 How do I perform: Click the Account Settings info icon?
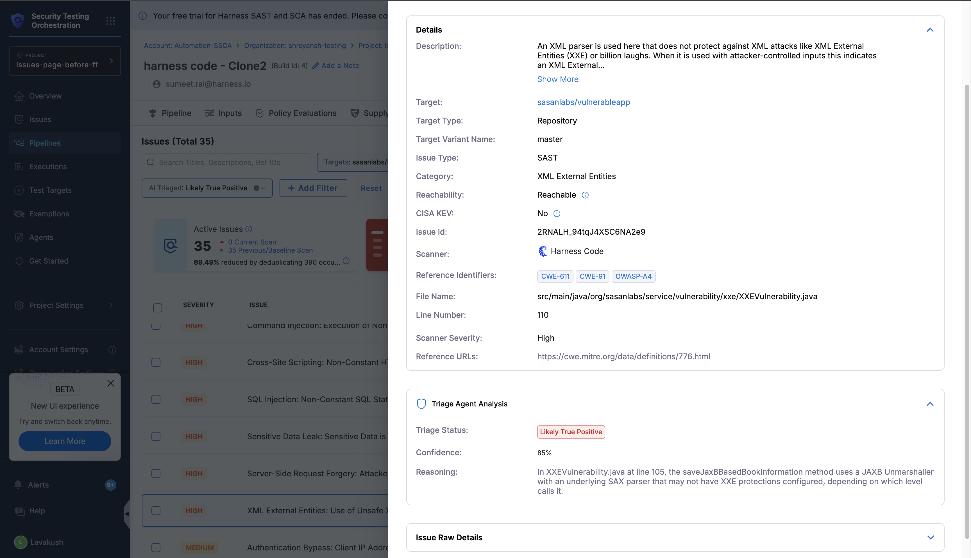click(x=112, y=349)
